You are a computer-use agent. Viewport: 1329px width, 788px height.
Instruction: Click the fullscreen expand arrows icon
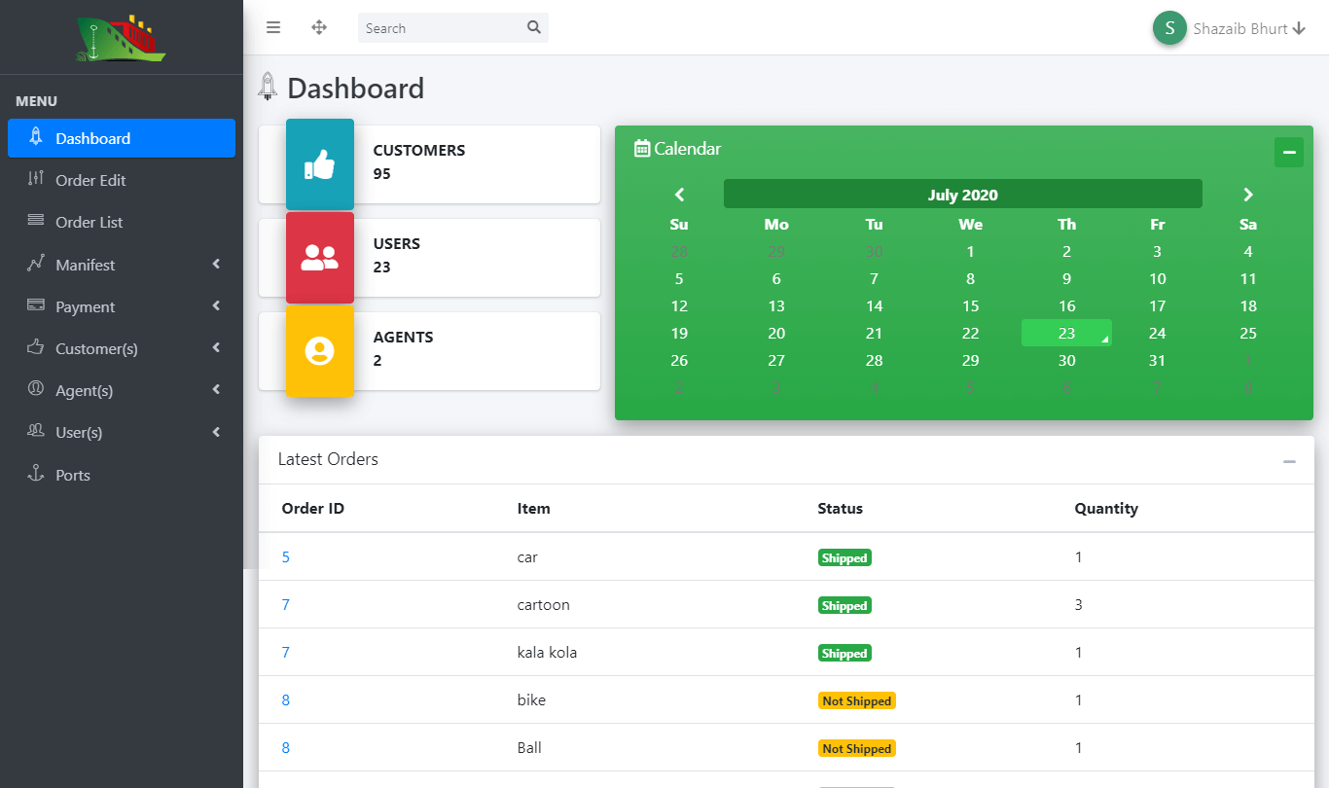pyautogui.click(x=319, y=28)
